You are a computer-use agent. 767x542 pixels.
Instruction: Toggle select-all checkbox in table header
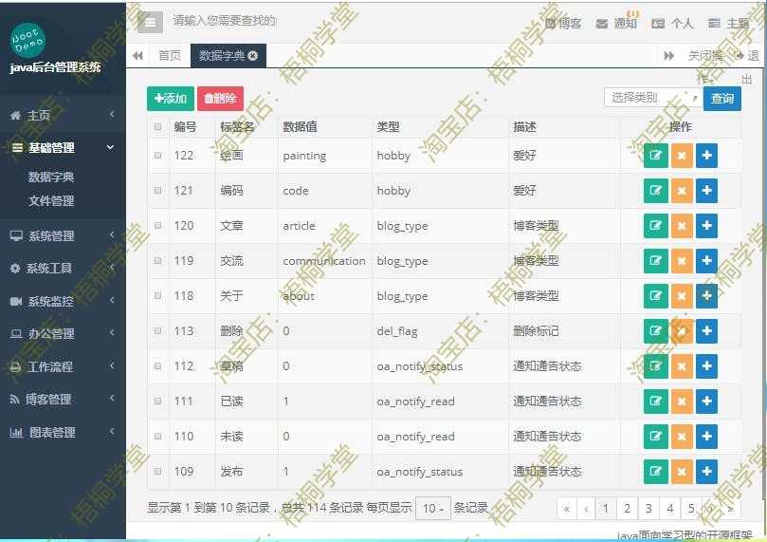[157, 127]
